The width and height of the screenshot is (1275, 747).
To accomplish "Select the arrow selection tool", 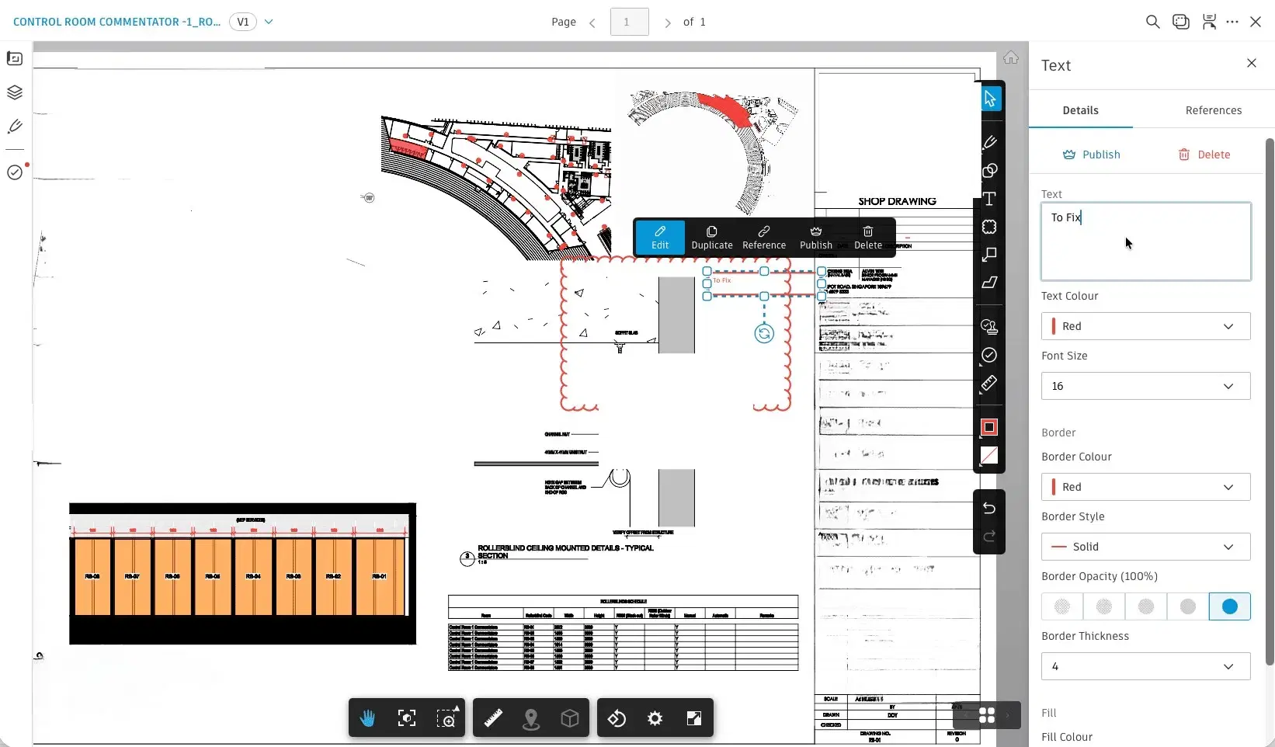I will 989,99.
